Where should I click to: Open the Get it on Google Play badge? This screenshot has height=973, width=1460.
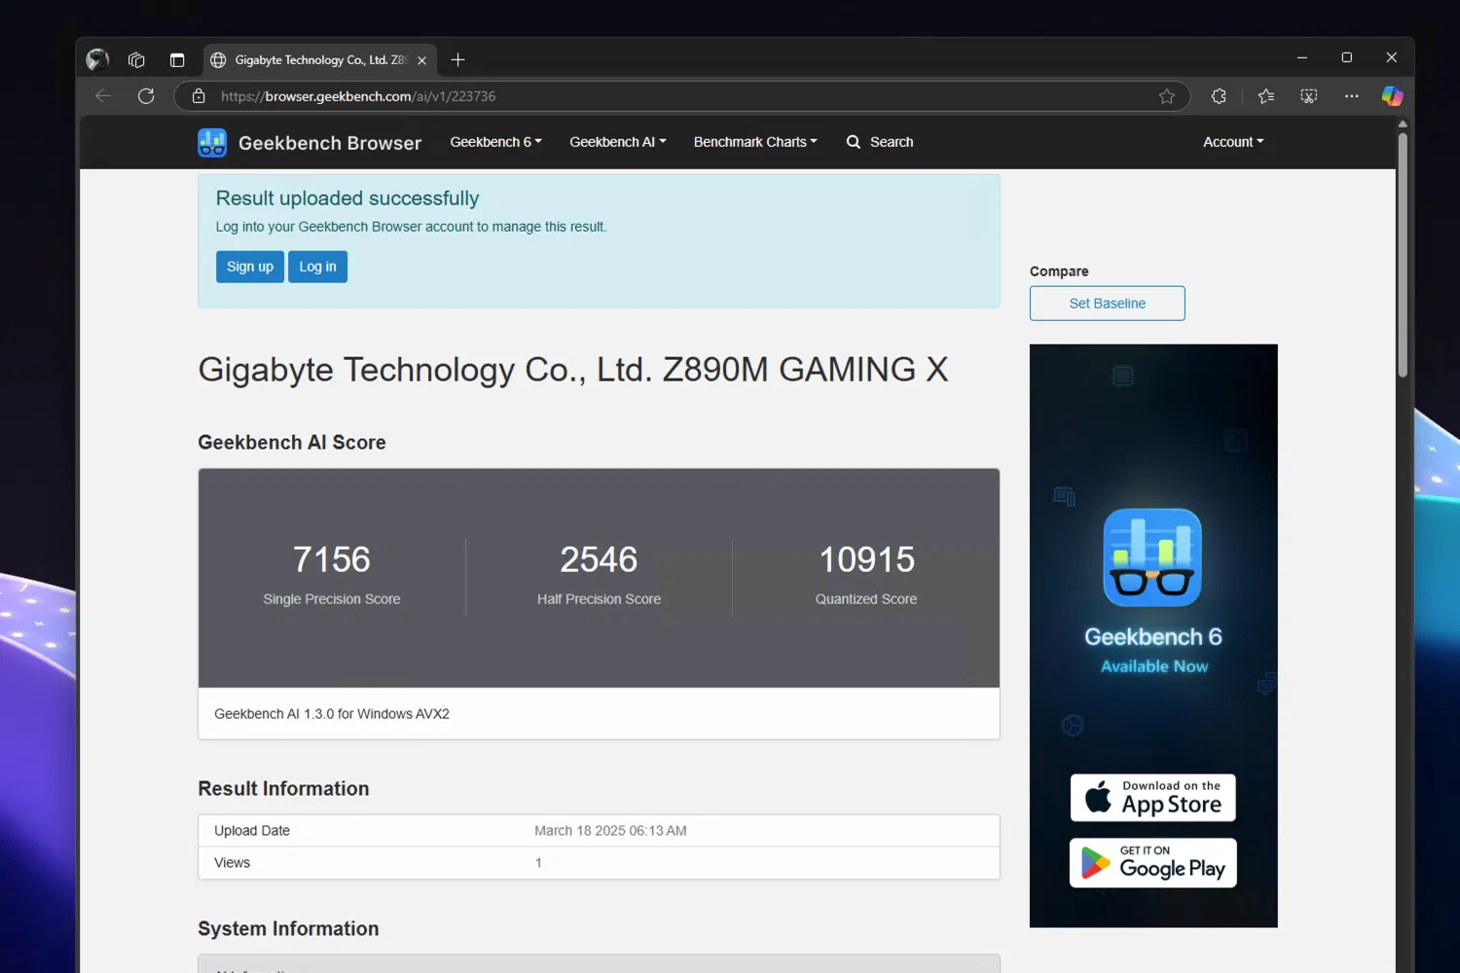(1153, 863)
